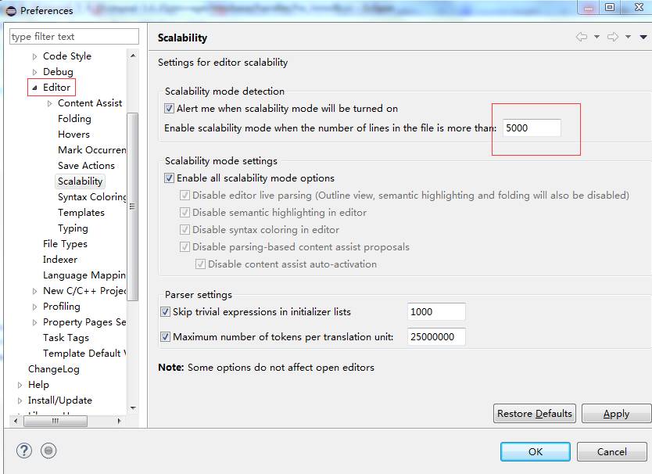Toggle Disable parsing-based content assist proposals
The height and width of the screenshot is (474, 652).
(x=184, y=247)
